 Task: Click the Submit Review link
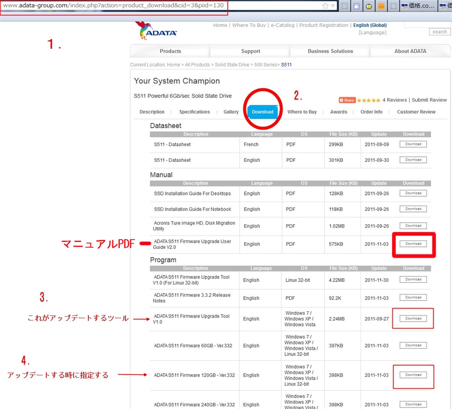click(429, 100)
